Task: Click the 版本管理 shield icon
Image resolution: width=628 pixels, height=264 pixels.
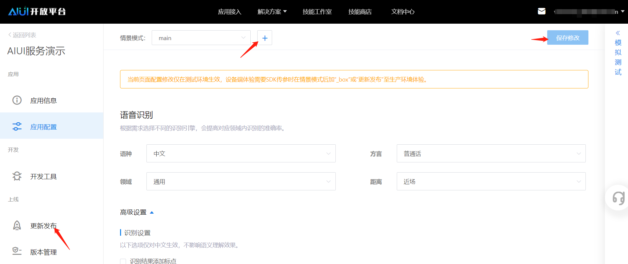Action: [17, 252]
